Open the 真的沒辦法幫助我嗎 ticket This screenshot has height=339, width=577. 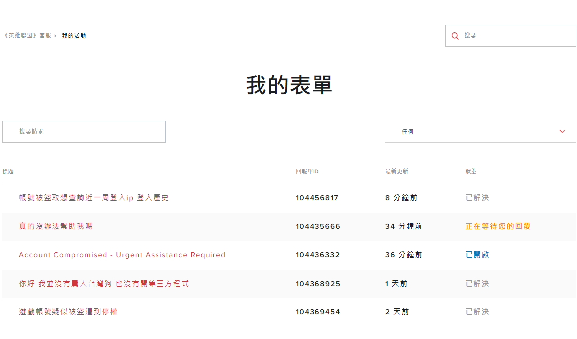click(x=55, y=226)
